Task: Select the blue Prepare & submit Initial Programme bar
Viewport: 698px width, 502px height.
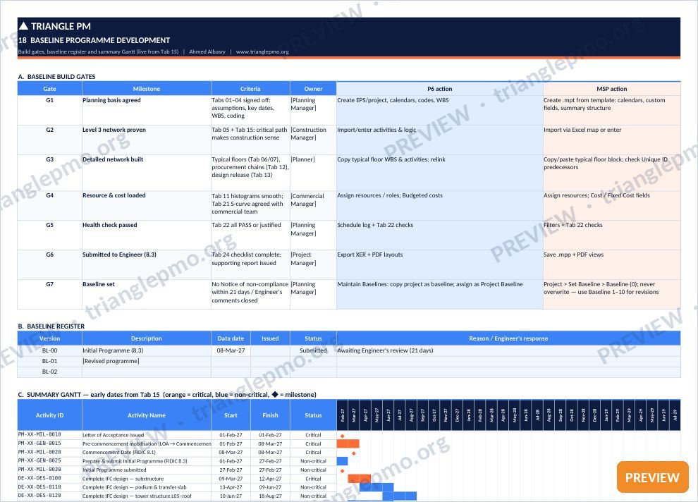Action: tap(343, 461)
